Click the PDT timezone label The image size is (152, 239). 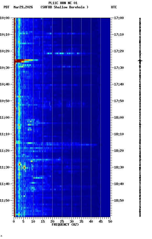tap(7, 7)
